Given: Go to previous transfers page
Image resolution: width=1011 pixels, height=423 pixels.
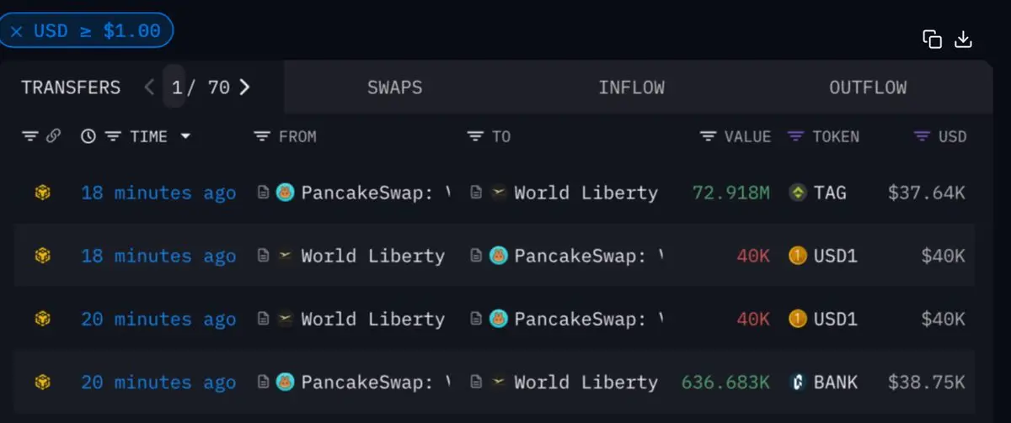Looking at the screenshot, I should [149, 87].
